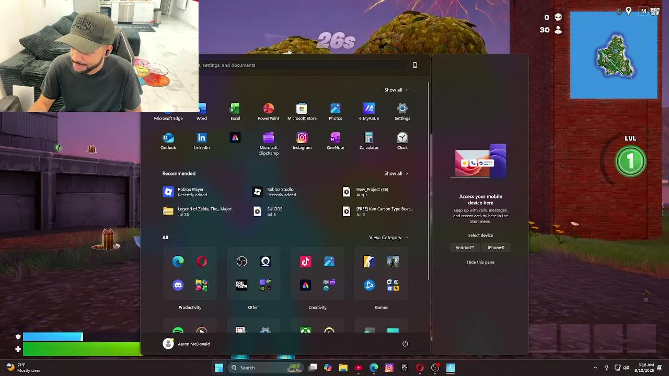Open File Explorer from the taskbar
This screenshot has height=376, width=669.
point(343,368)
